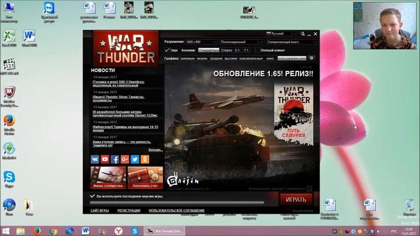Select the Excel desktop shortcut

[9, 38]
